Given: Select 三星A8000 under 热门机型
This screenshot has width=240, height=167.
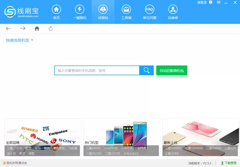Looking at the screenshot, I should pos(93,148).
